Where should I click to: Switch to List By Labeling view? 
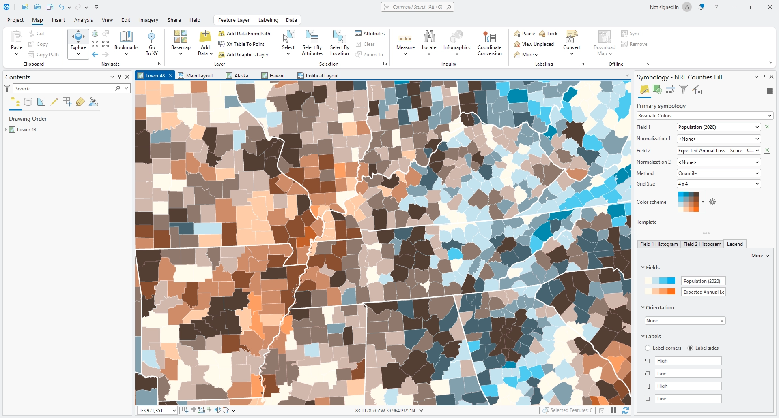[80, 102]
